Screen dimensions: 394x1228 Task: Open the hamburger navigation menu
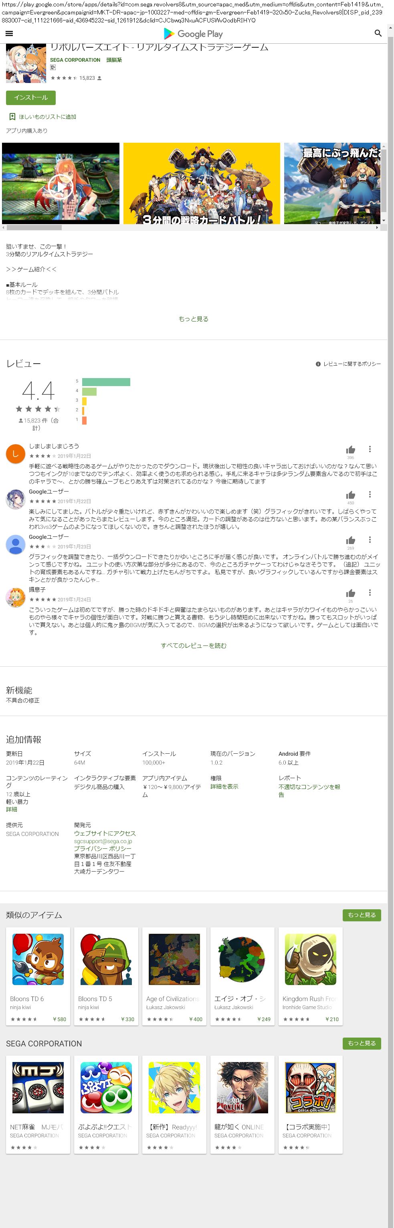(9, 33)
